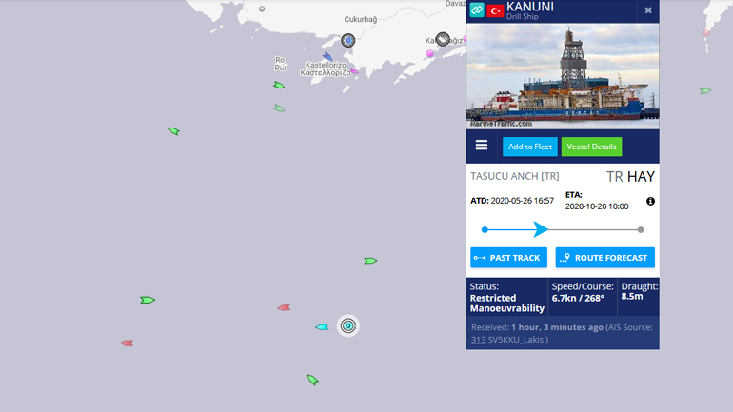The width and height of the screenshot is (733, 412).
Task: Show the ROUTE FORECAST
Action: coord(604,258)
